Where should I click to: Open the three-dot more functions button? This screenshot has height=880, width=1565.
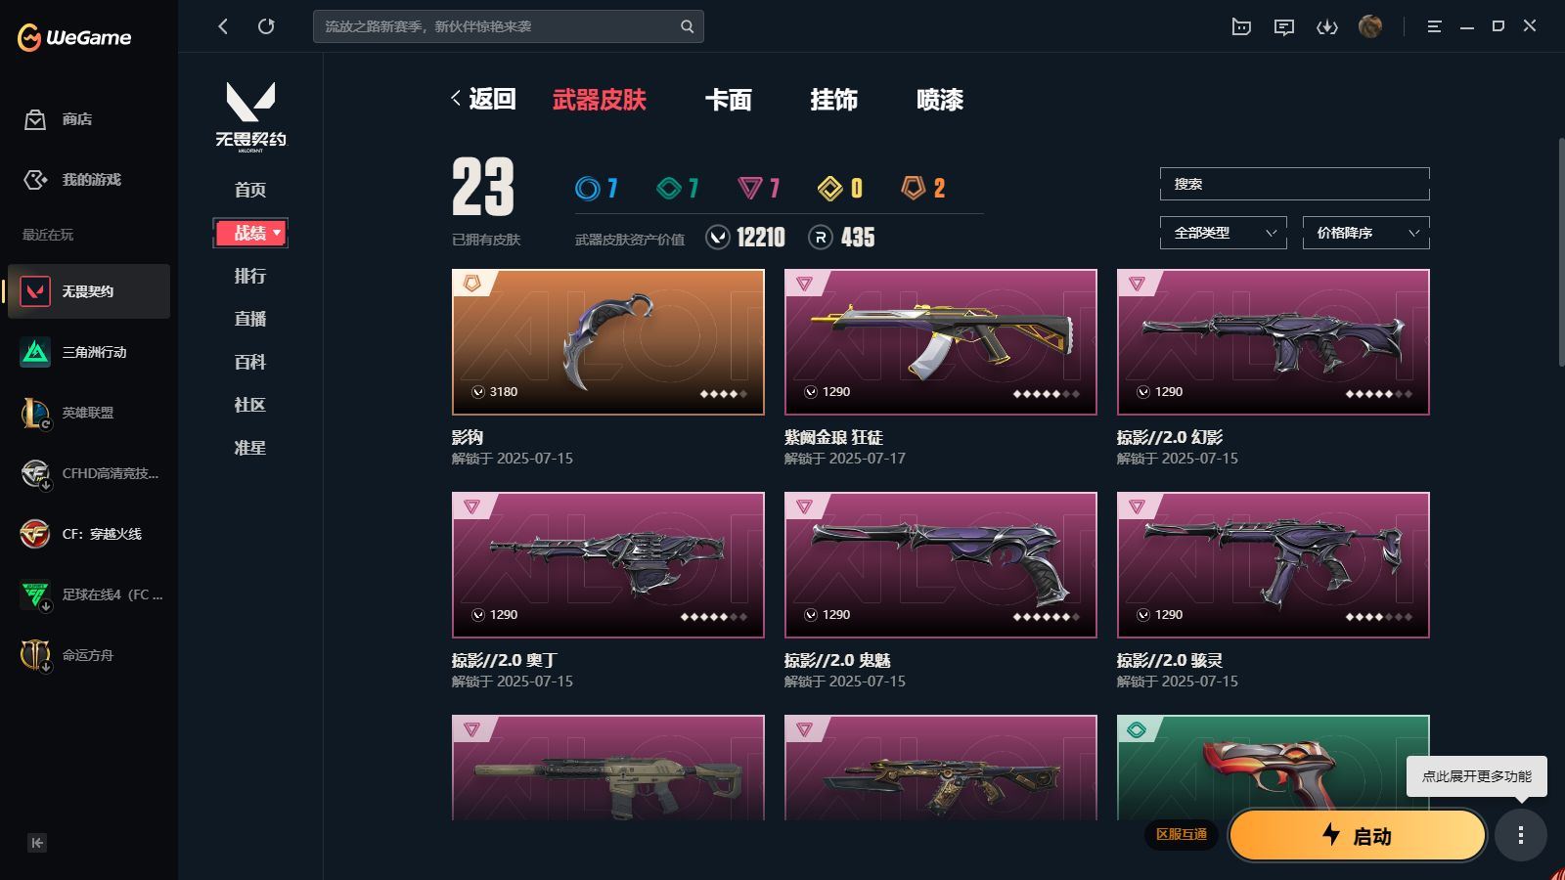[x=1520, y=835]
